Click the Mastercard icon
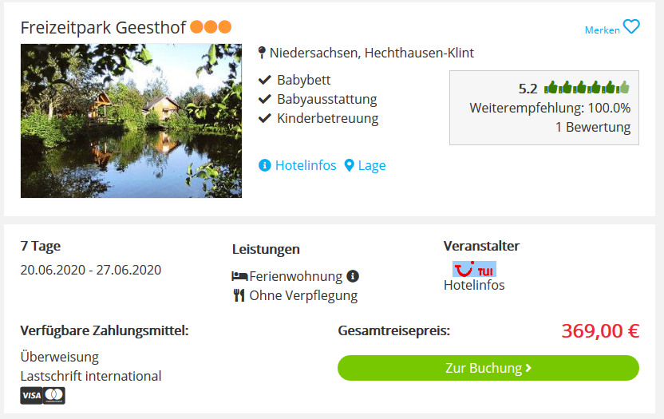Viewport: 664px width, 419px height. tap(54, 396)
